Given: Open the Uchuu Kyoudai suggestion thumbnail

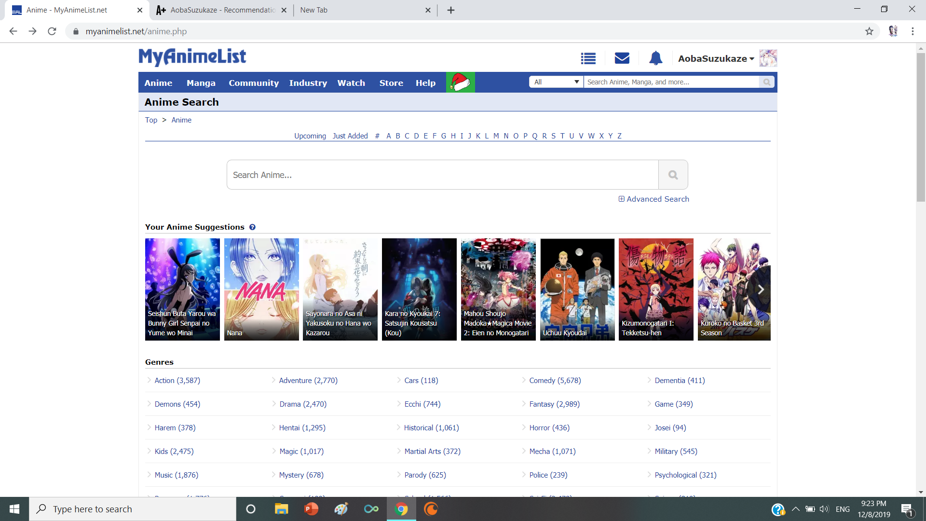Looking at the screenshot, I should point(577,289).
